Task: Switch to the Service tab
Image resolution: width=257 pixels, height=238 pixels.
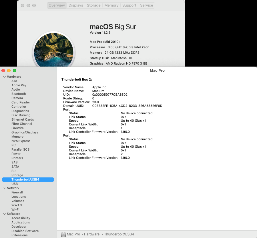Action: [147, 5]
